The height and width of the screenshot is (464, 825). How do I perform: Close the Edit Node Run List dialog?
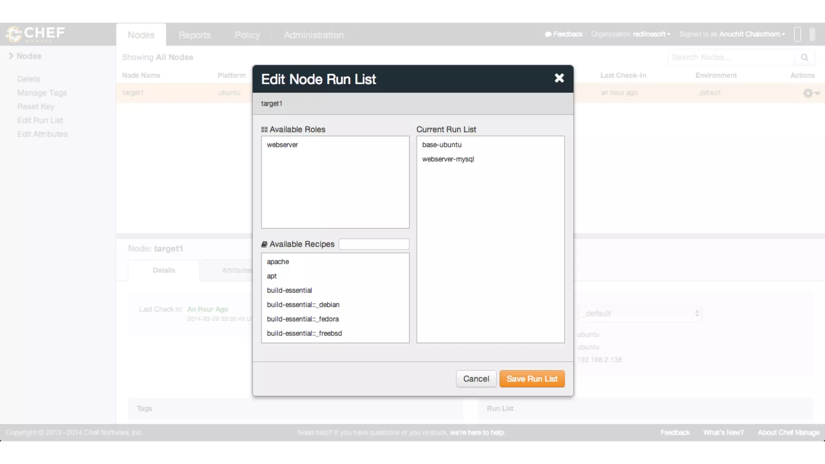(559, 78)
